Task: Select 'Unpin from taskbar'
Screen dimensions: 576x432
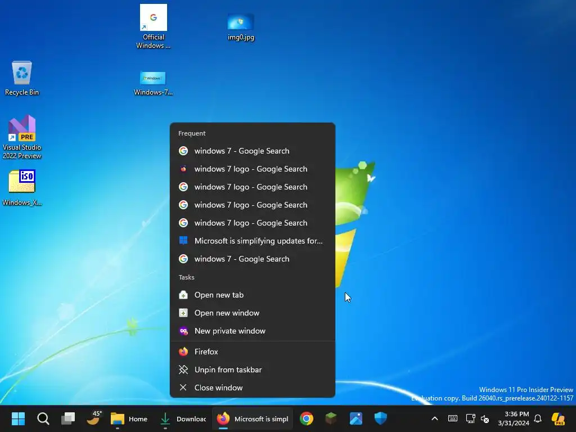Action: click(x=253, y=370)
